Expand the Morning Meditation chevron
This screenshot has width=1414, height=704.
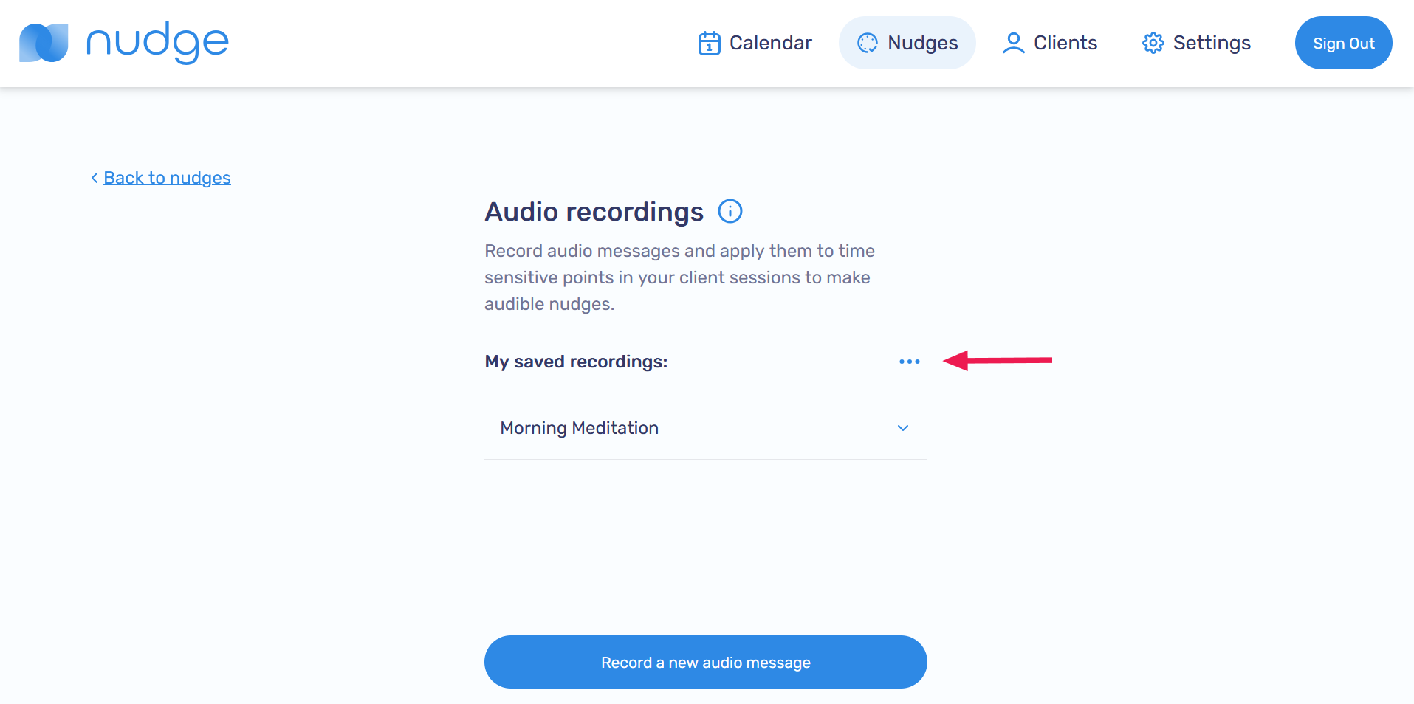pos(902,428)
